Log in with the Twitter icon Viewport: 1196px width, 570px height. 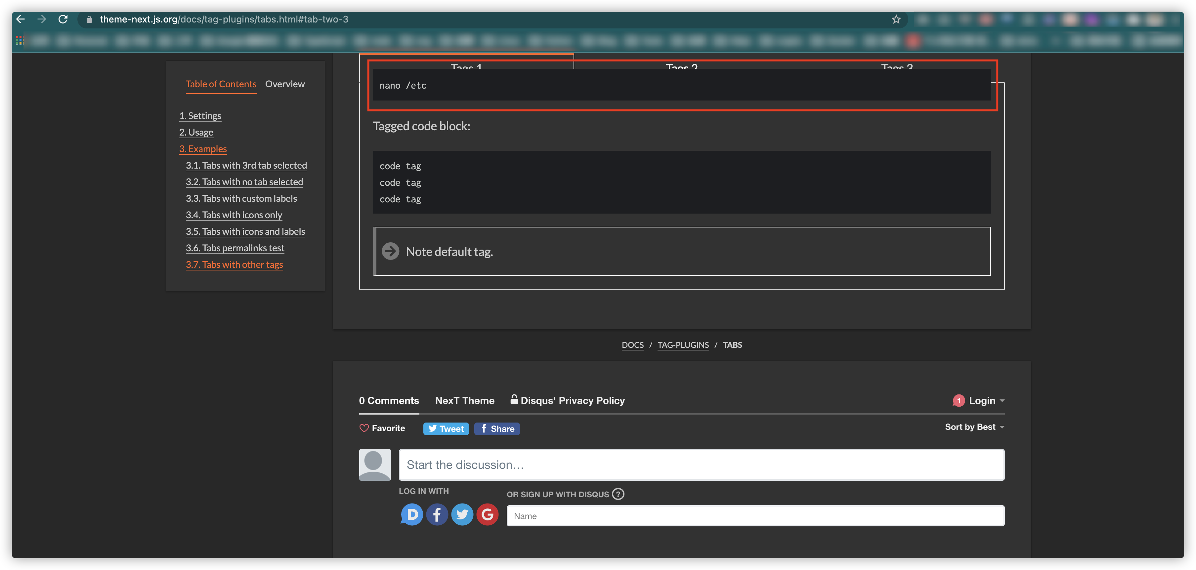pos(462,514)
